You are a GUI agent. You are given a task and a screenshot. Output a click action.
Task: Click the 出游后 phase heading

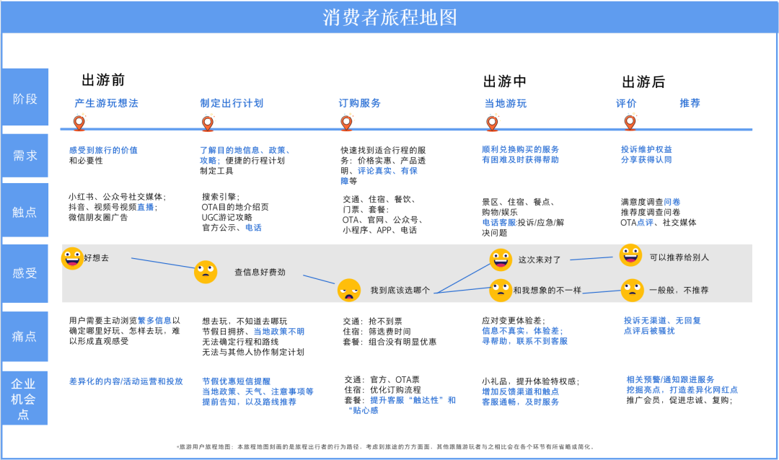coord(643,82)
